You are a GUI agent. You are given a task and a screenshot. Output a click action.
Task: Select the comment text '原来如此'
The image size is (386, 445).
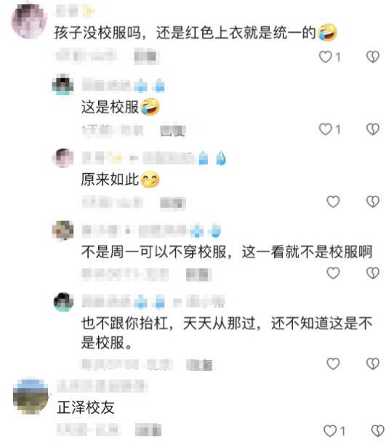(110, 180)
